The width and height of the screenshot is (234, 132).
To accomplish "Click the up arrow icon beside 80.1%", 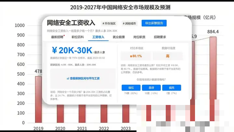I will click(131, 56).
